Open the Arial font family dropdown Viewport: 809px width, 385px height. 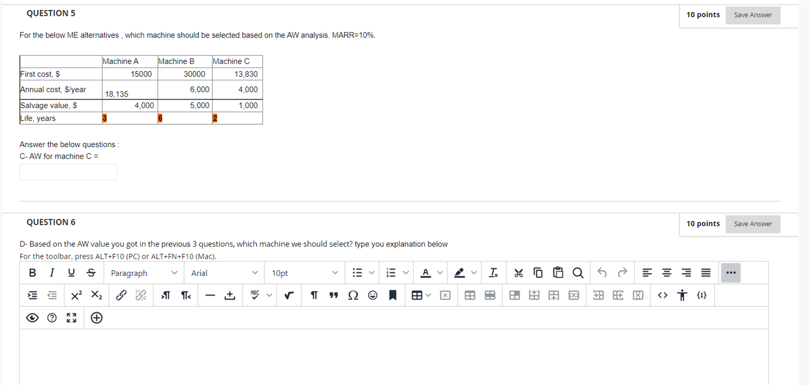click(224, 273)
